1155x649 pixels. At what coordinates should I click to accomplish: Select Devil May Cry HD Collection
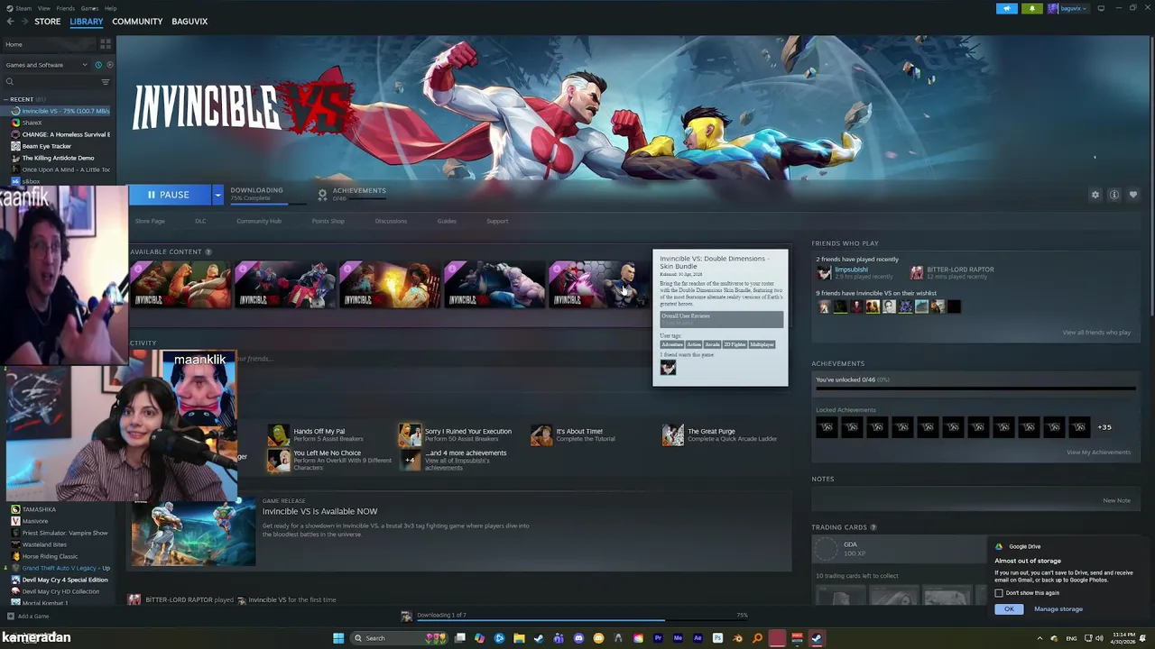pyautogui.click(x=60, y=591)
